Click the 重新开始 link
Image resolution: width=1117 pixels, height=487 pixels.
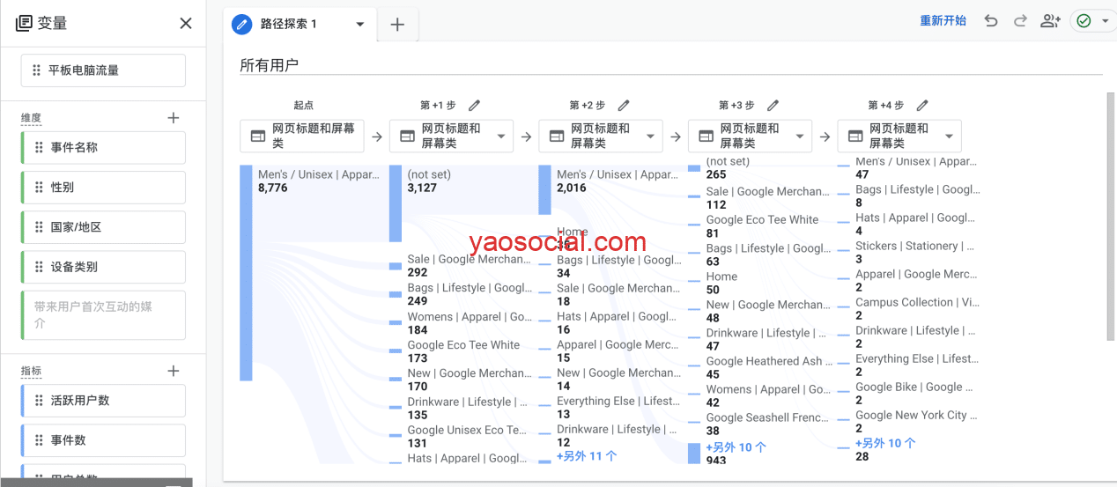tap(943, 21)
